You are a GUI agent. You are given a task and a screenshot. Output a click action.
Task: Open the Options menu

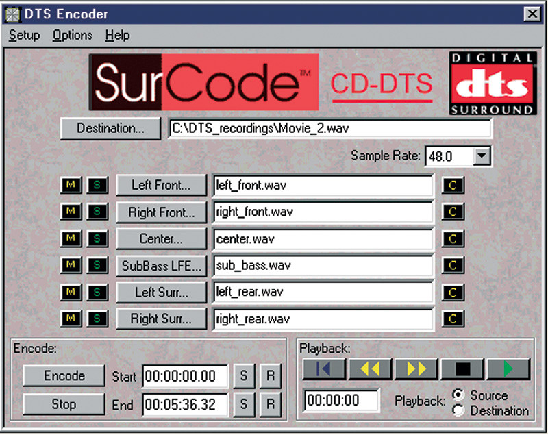pos(73,36)
